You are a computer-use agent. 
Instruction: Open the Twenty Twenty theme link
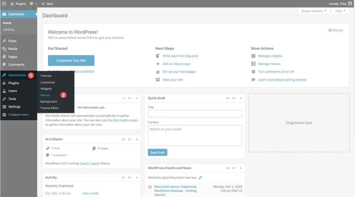[90, 164]
